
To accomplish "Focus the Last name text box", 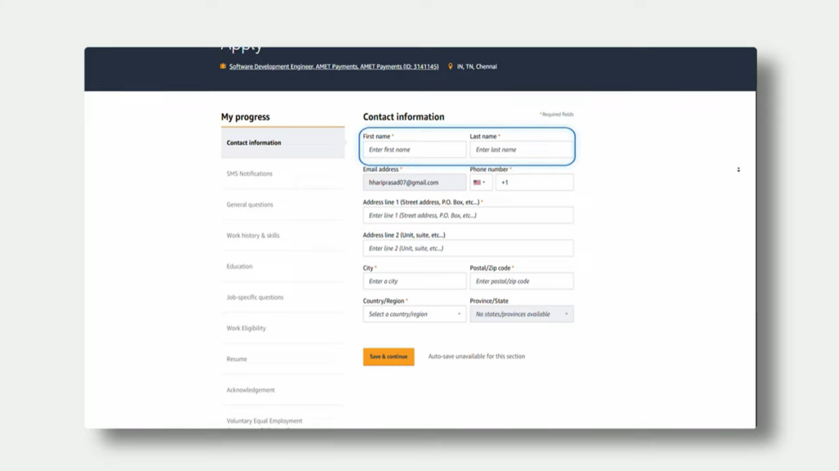I will click(x=521, y=150).
